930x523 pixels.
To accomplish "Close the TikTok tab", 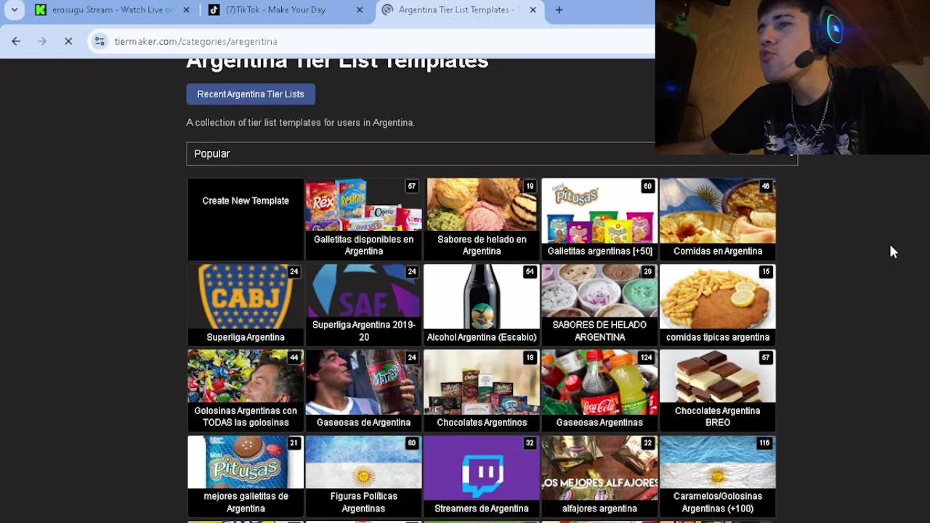I will point(360,10).
